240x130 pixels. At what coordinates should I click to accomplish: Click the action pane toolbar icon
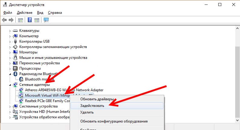tap(37, 20)
